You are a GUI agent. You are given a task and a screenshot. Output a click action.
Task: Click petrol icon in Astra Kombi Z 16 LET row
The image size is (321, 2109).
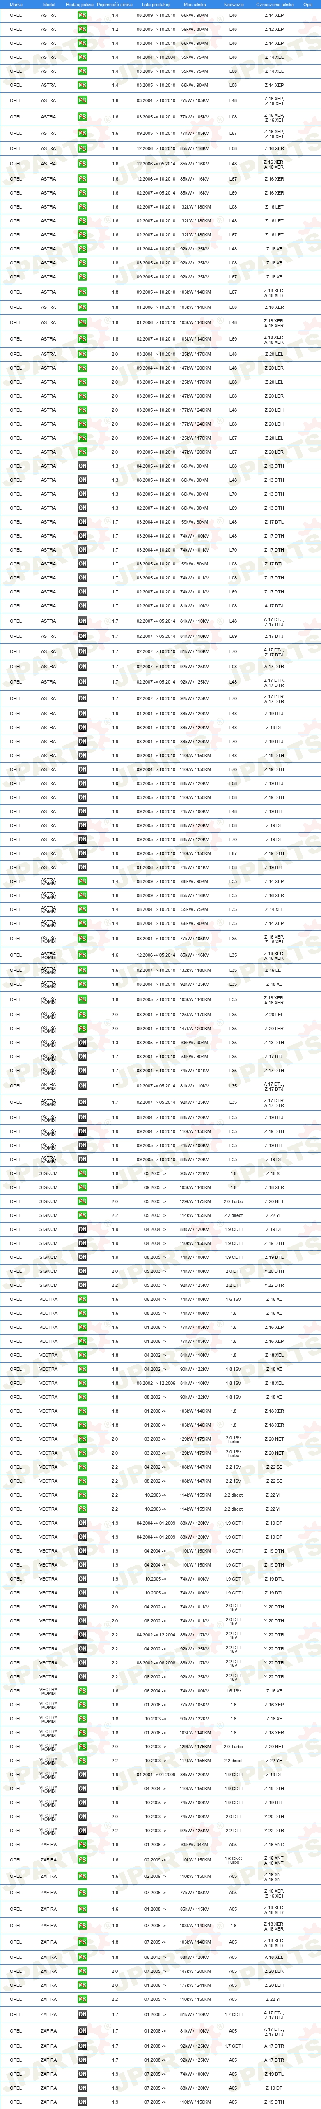click(x=83, y=969)
